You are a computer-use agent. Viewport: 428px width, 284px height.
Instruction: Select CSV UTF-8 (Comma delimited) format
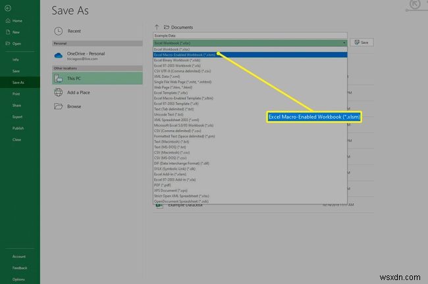(250, 71)
